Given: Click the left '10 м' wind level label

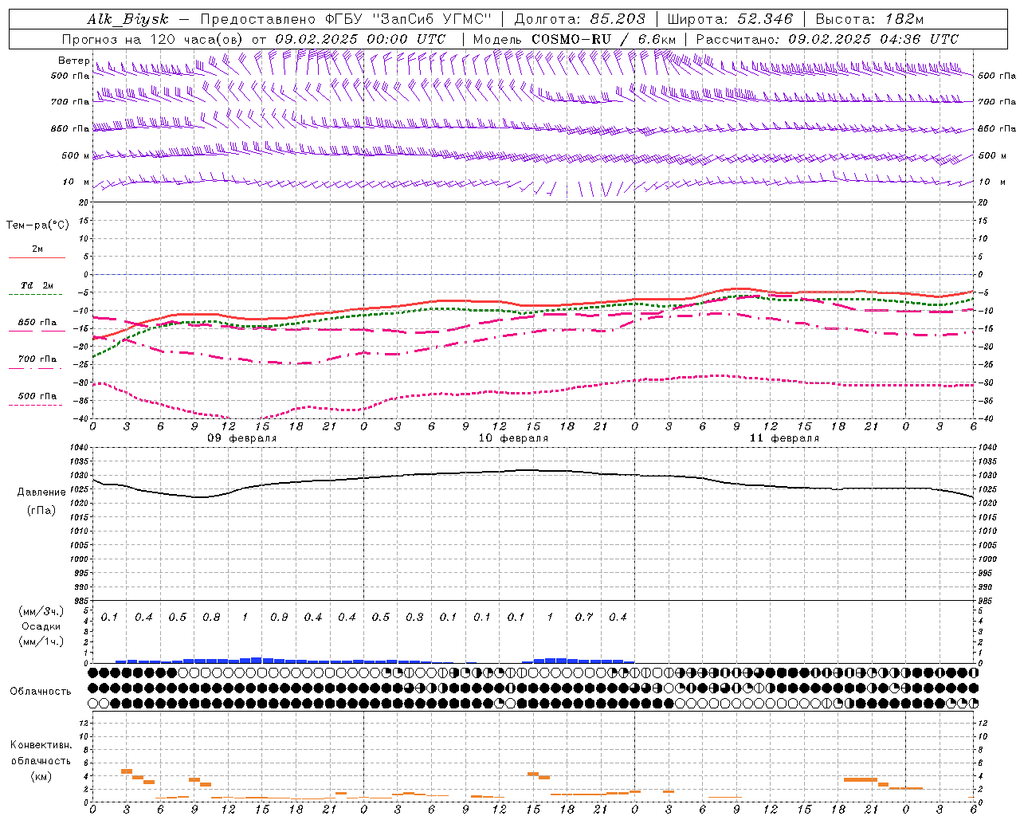Looking at the screenshot, I should coord(76,182).
